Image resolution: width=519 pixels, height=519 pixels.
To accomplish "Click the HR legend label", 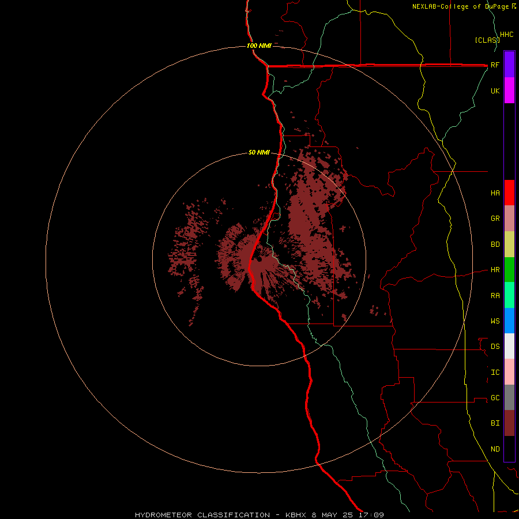I will (x=495, y=270).
